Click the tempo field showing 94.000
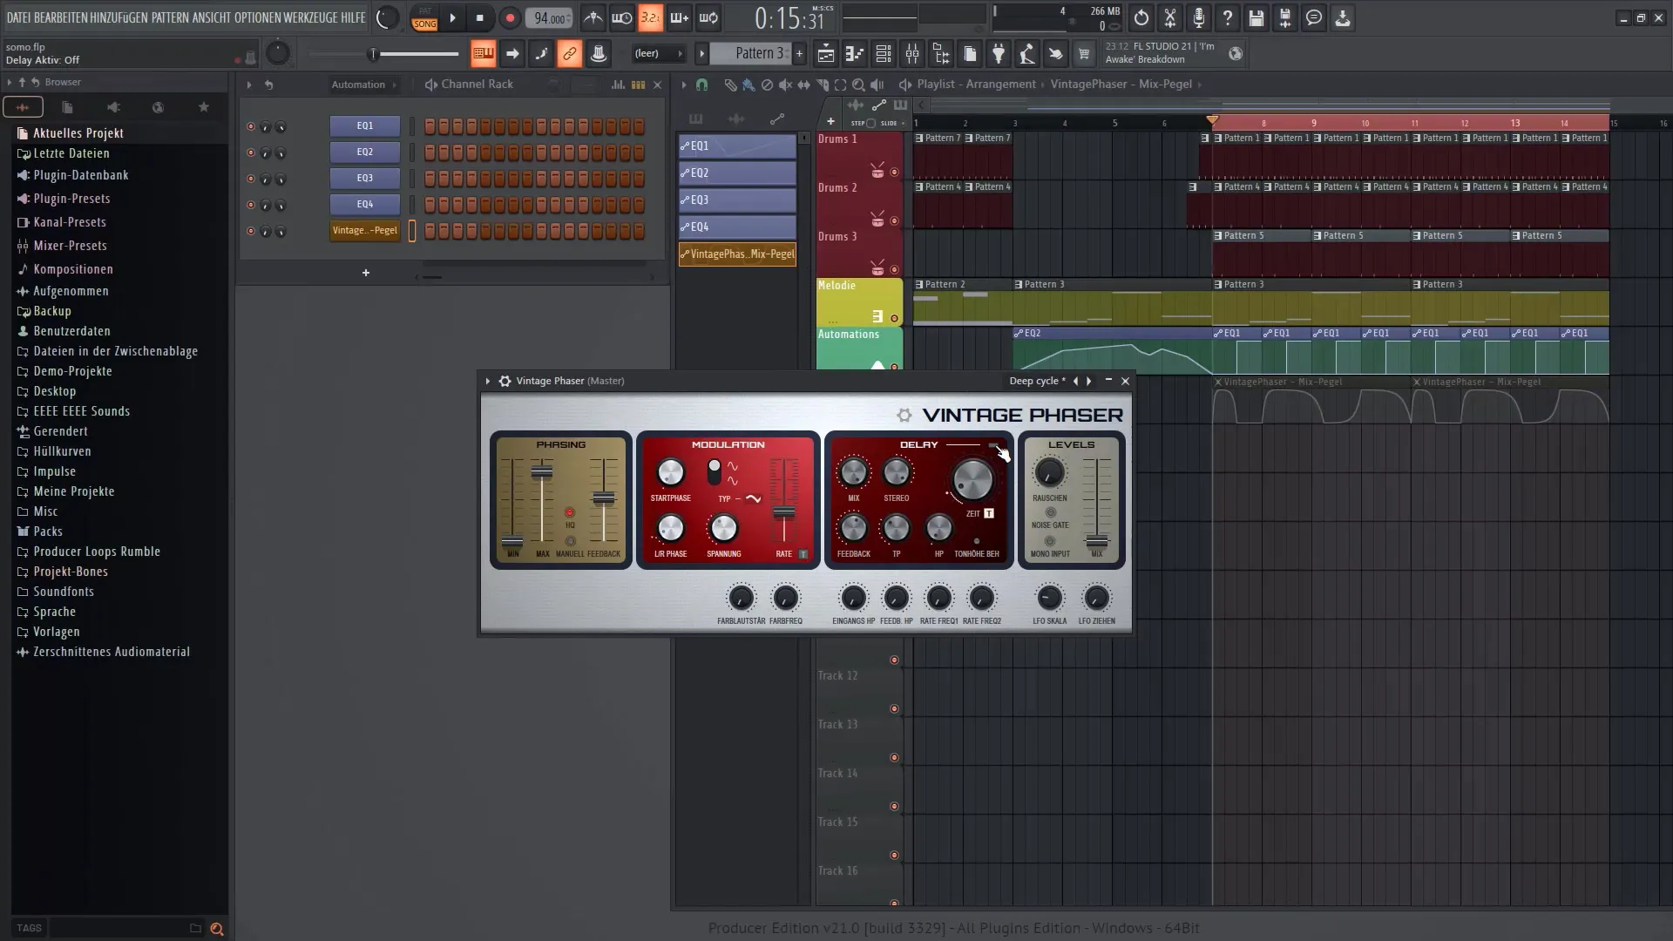Screen dimensions: 1673x941 click(549, 18)
